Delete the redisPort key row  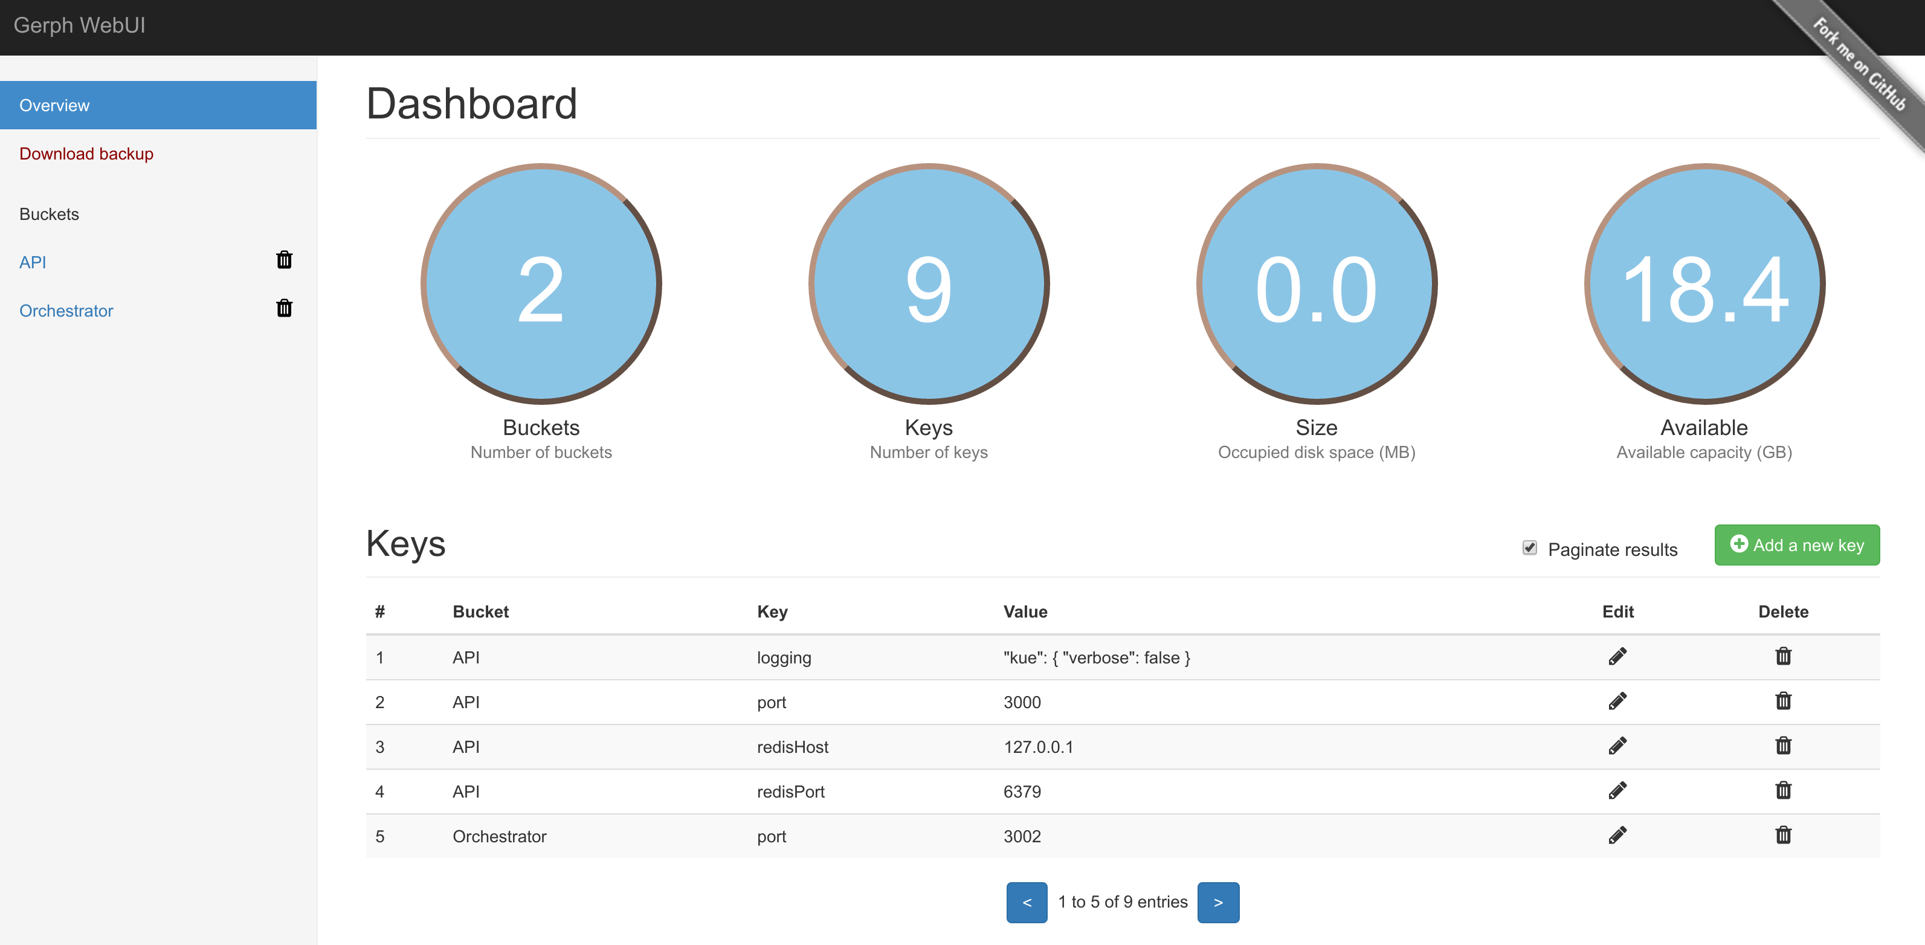(x=1783, y=791)
